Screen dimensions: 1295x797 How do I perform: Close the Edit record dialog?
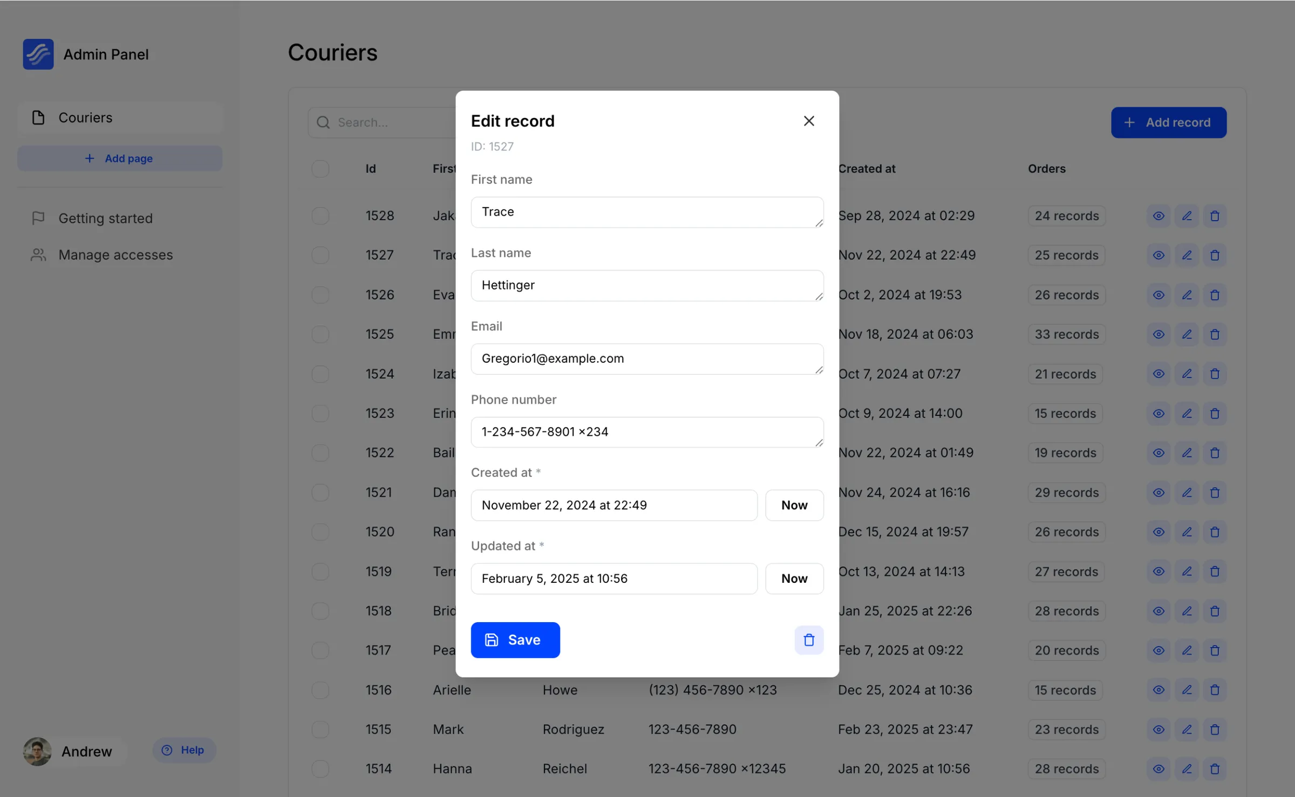(x=808, y=121)
